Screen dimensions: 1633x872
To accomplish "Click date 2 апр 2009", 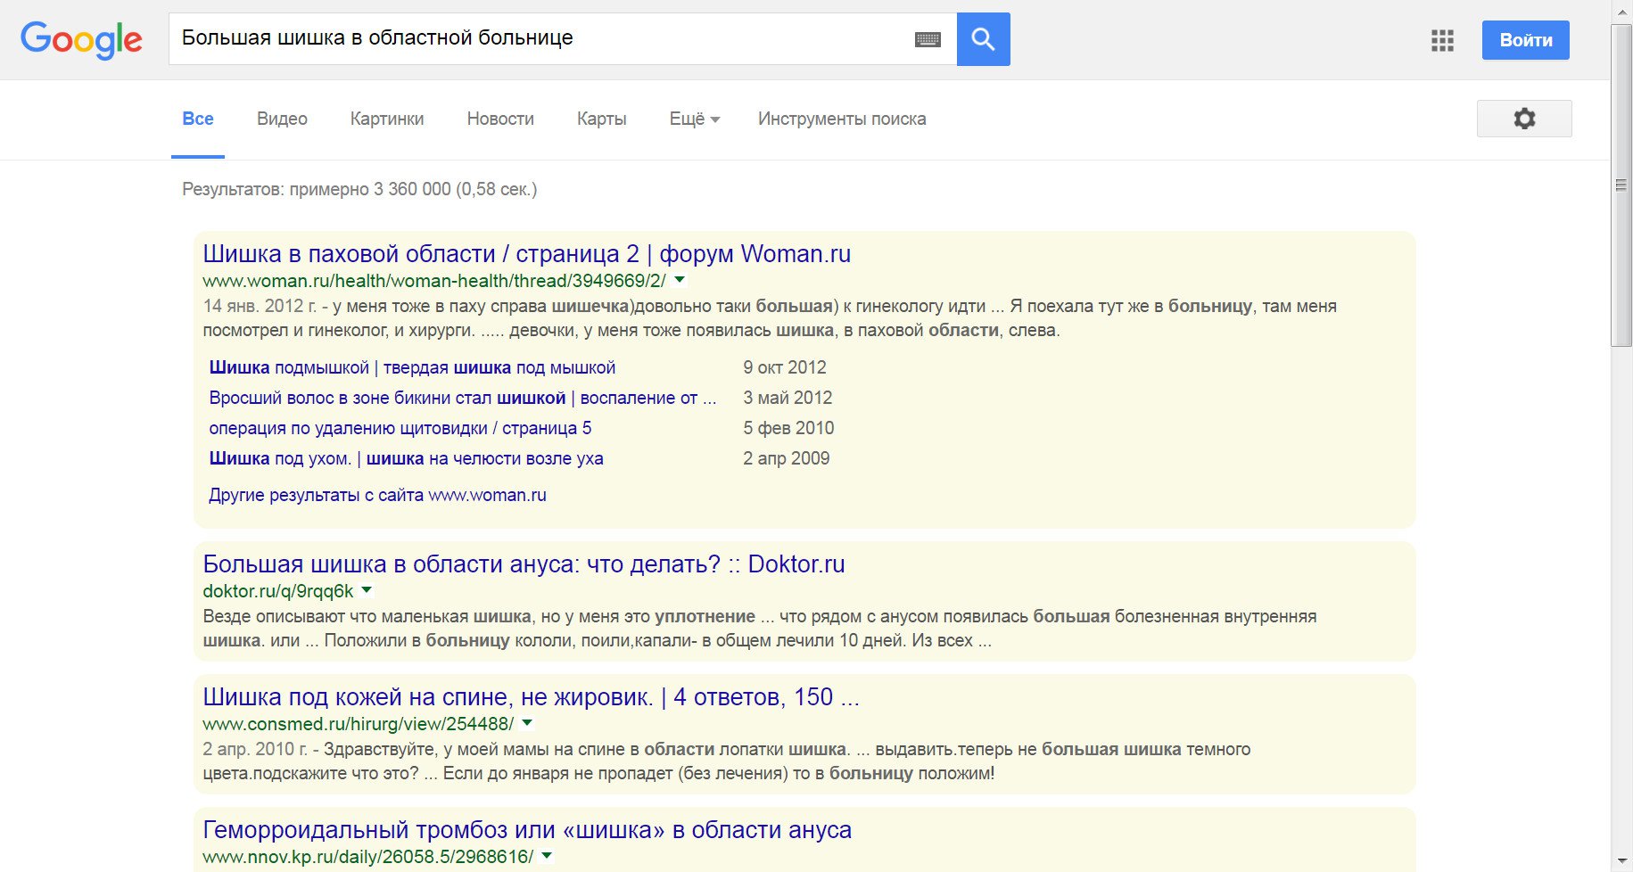I will click(x=786, y=458).
